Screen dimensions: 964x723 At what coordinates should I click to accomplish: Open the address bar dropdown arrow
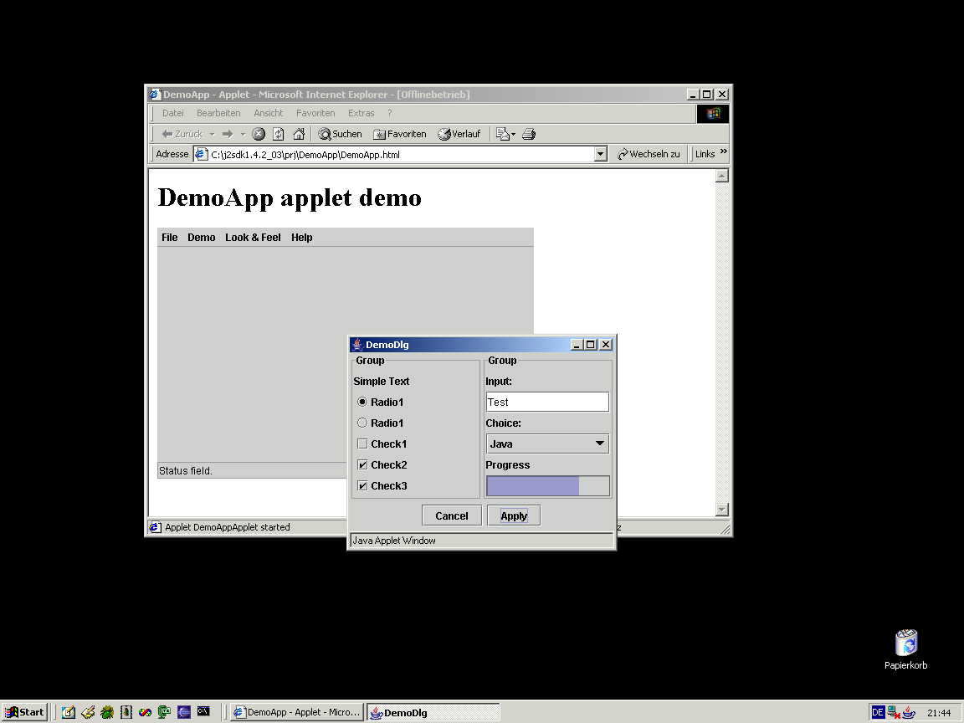click(600, 154)
